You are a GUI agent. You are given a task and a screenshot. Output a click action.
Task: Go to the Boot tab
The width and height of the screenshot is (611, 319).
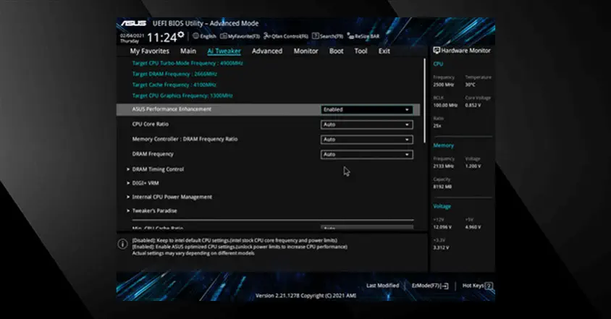336,51
